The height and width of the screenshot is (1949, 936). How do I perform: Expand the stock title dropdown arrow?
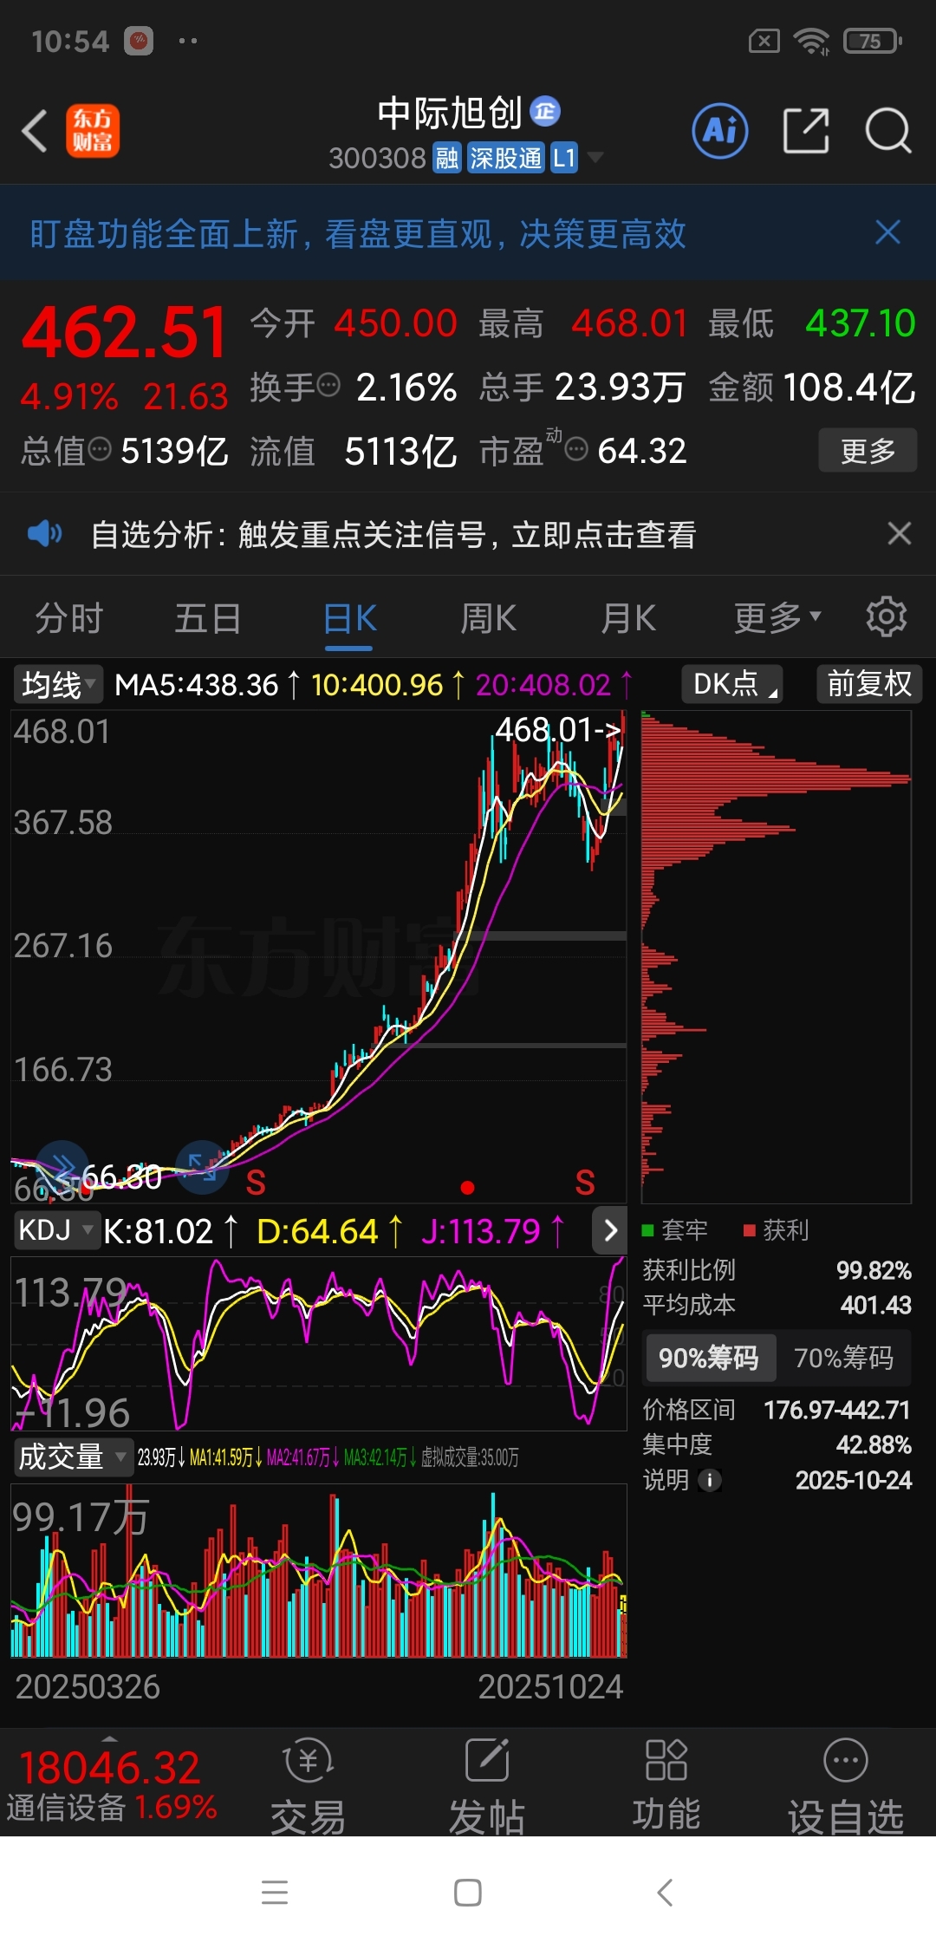(595, 158)
